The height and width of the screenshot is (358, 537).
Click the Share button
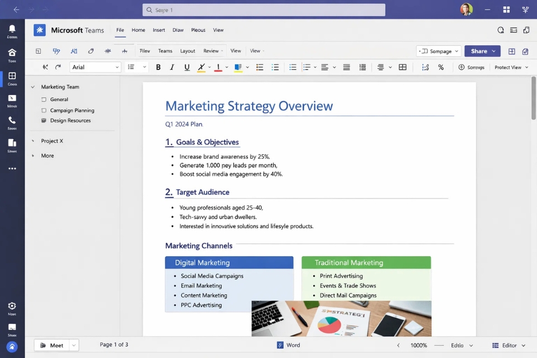[480, 50]
